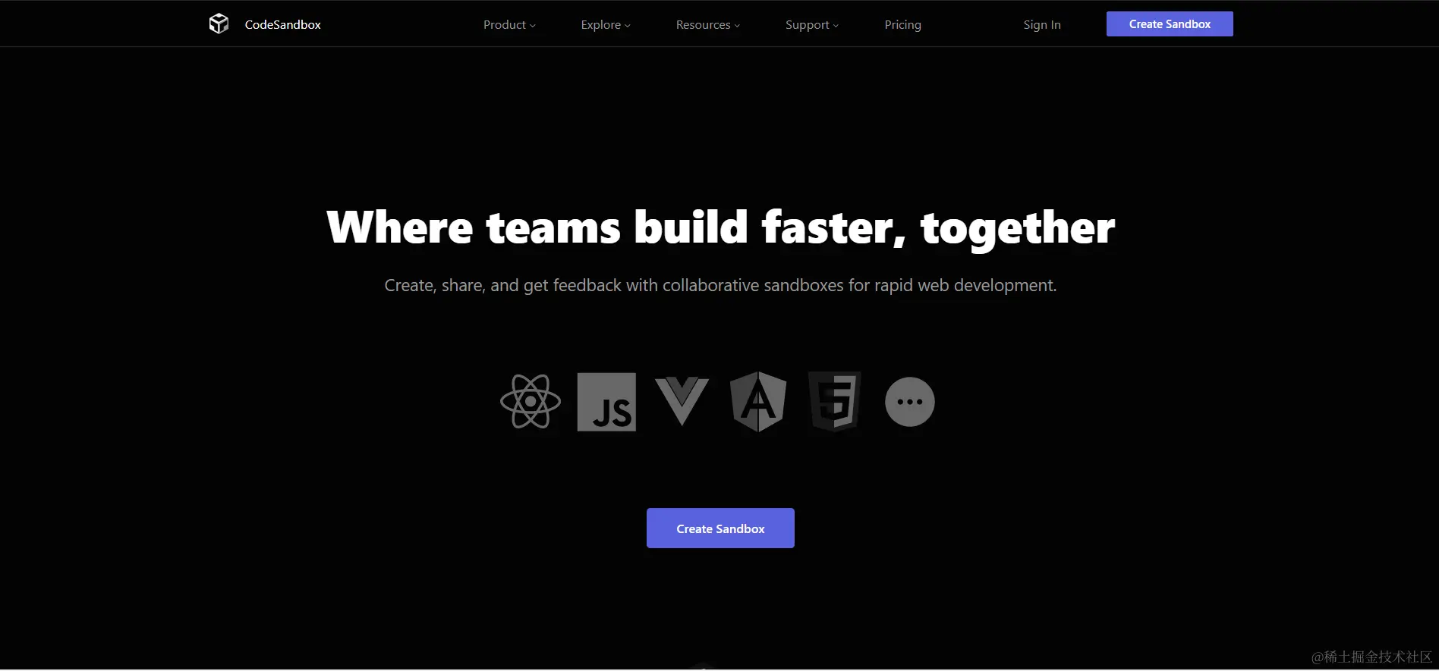
Task: Select the Angular shield icon
Action: 757,402
